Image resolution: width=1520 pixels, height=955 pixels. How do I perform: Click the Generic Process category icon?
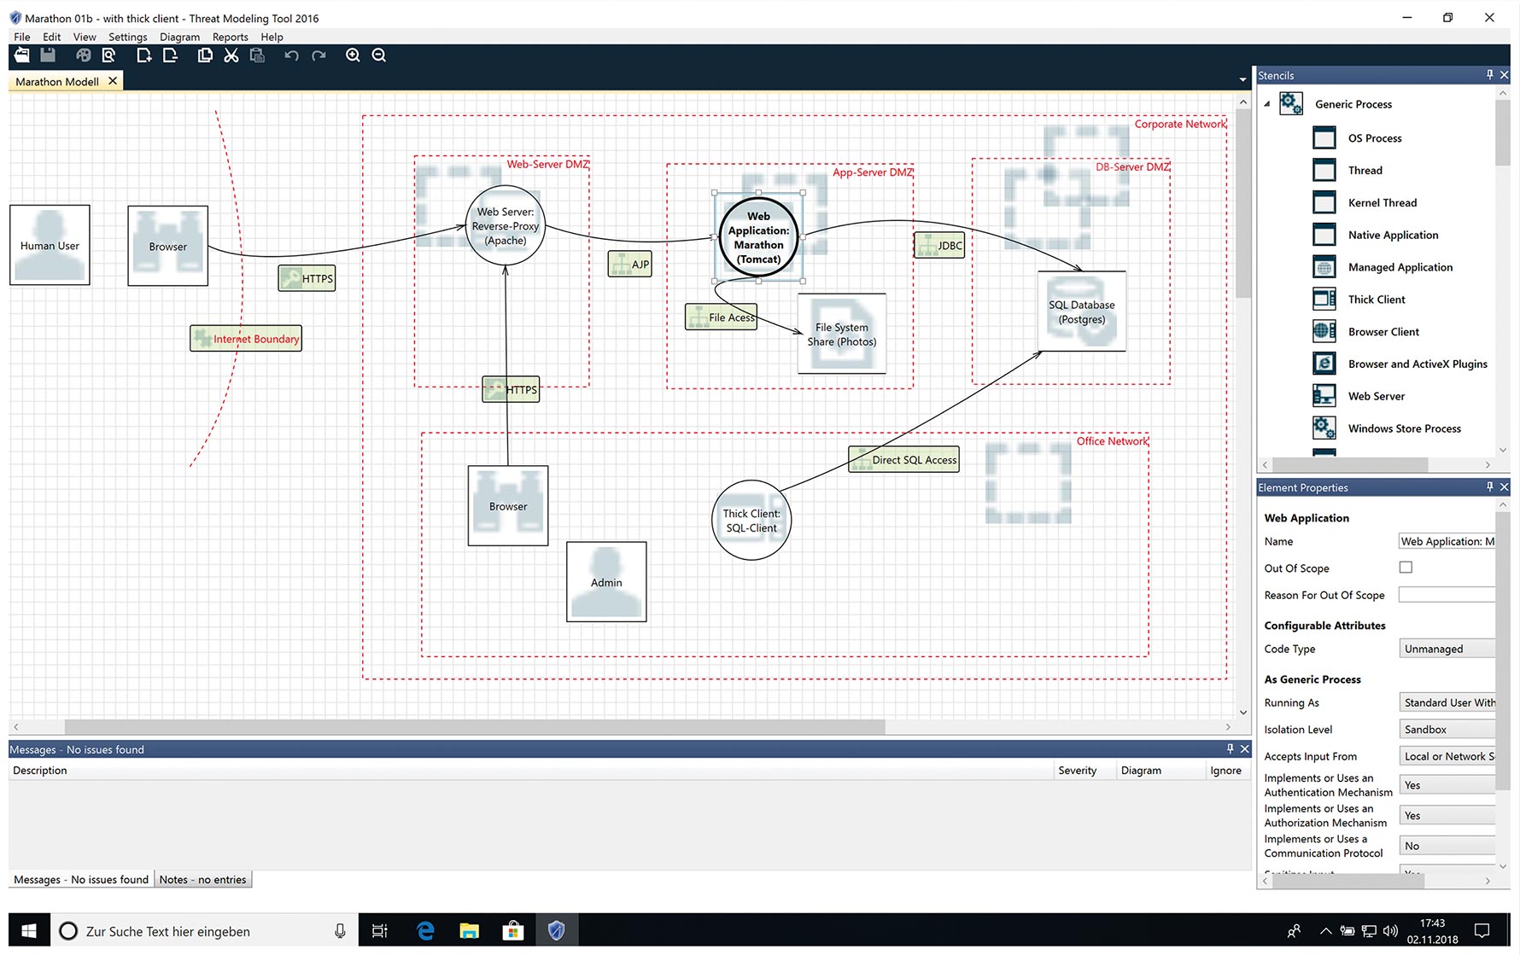pos(1290,104)
